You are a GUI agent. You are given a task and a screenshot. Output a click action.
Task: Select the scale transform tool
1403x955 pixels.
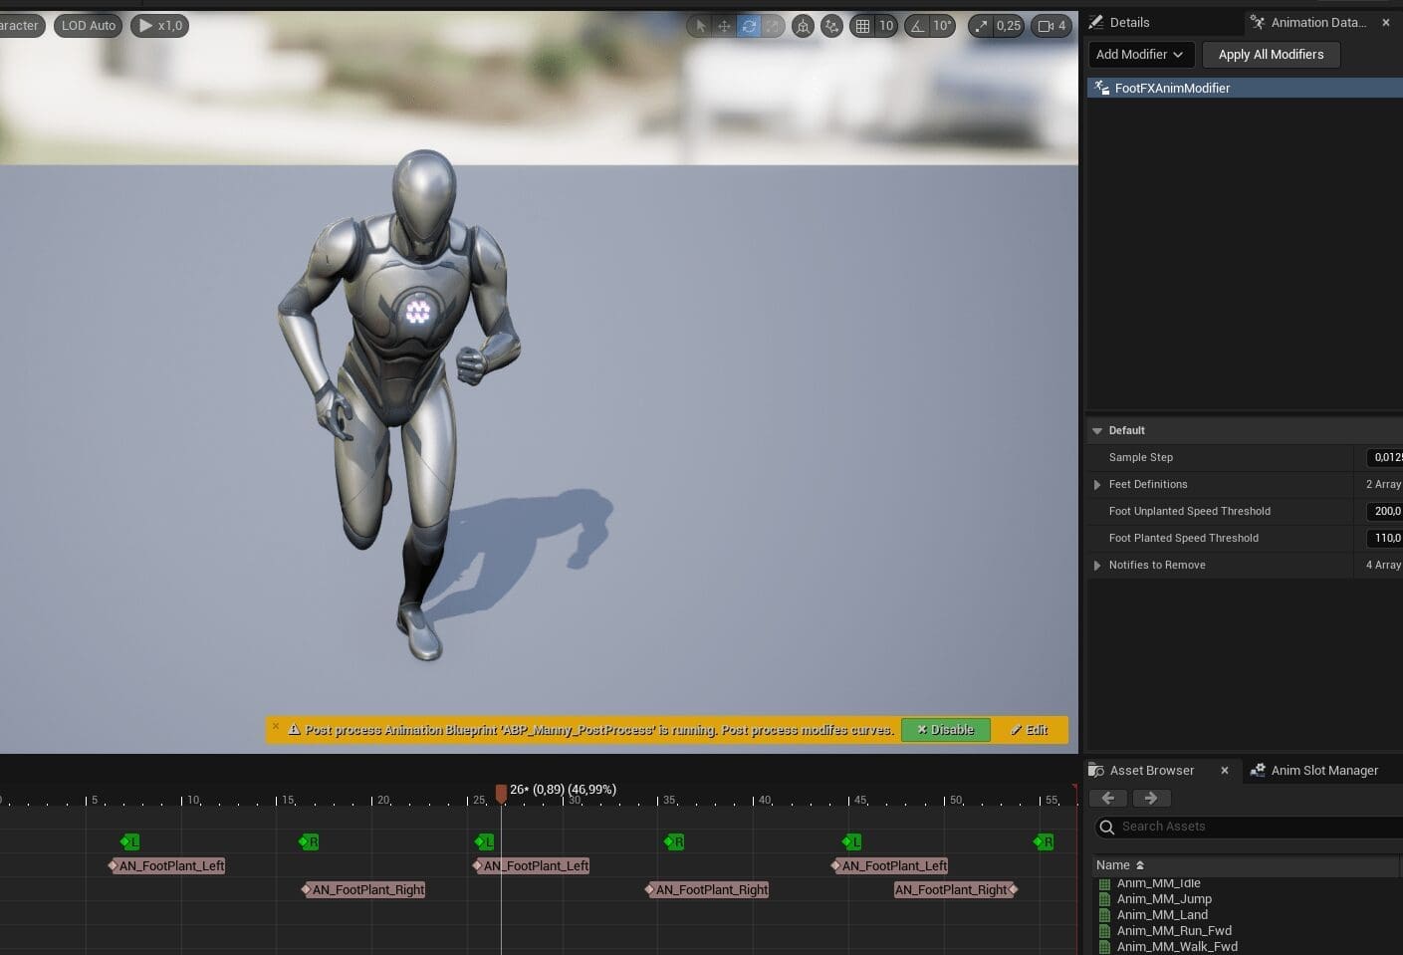pyautogui.click(x=773, y=26)
